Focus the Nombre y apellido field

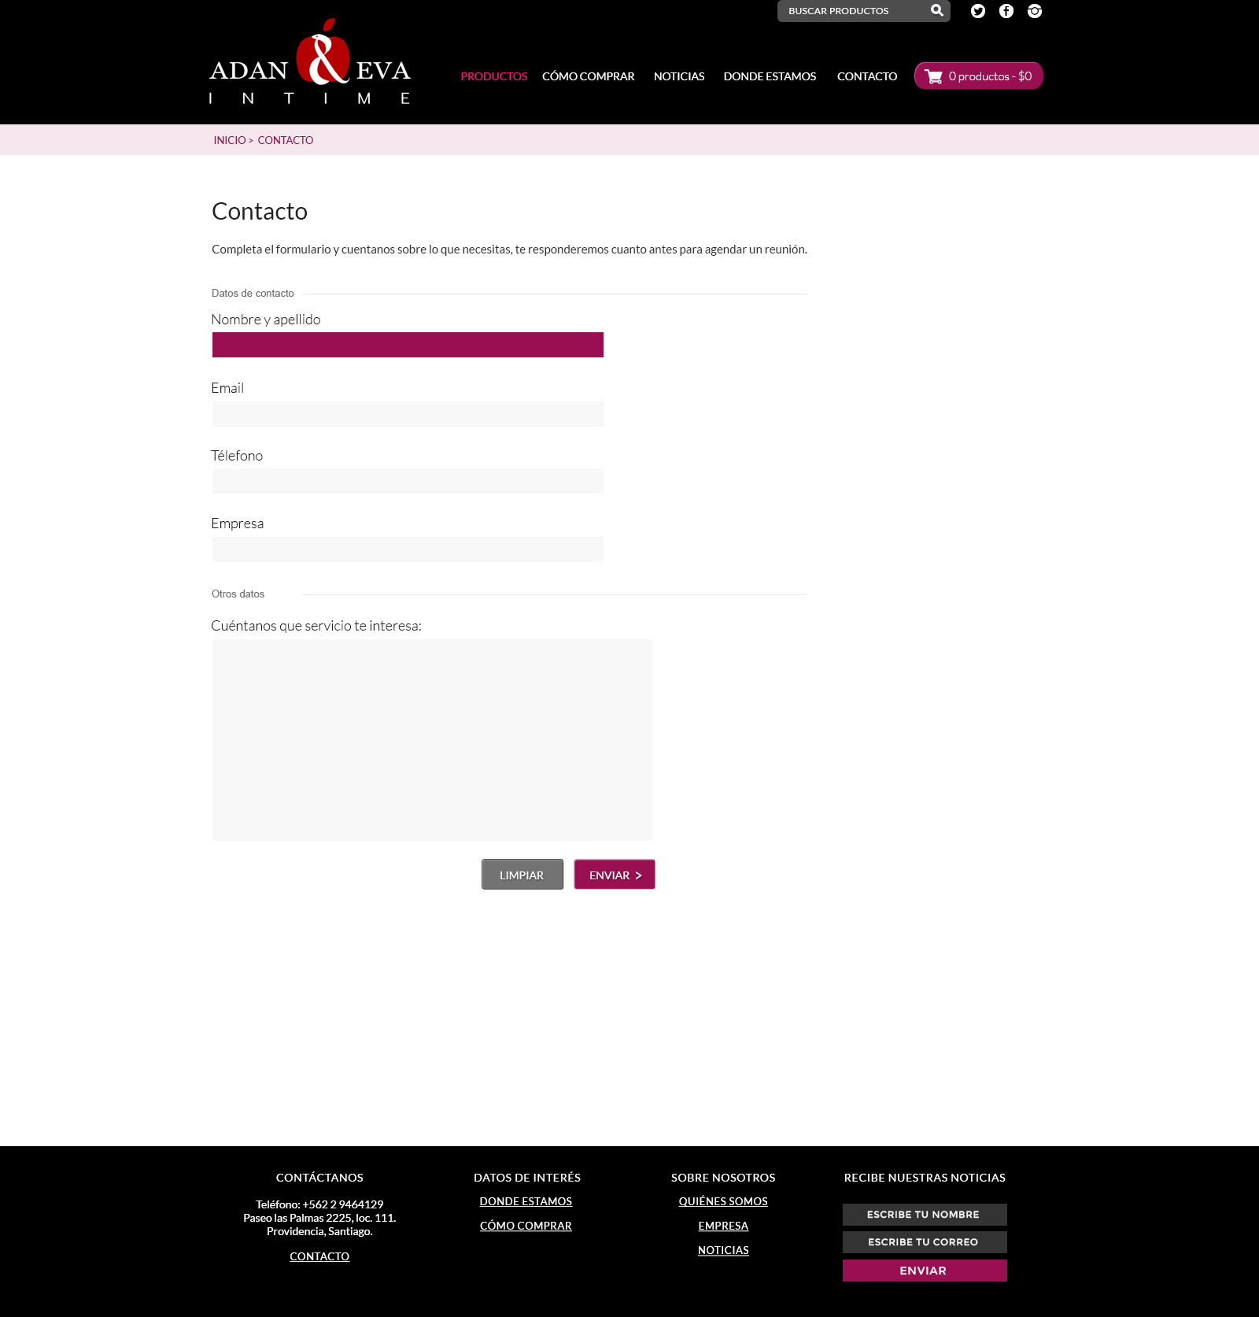click(x=408, y=345)
